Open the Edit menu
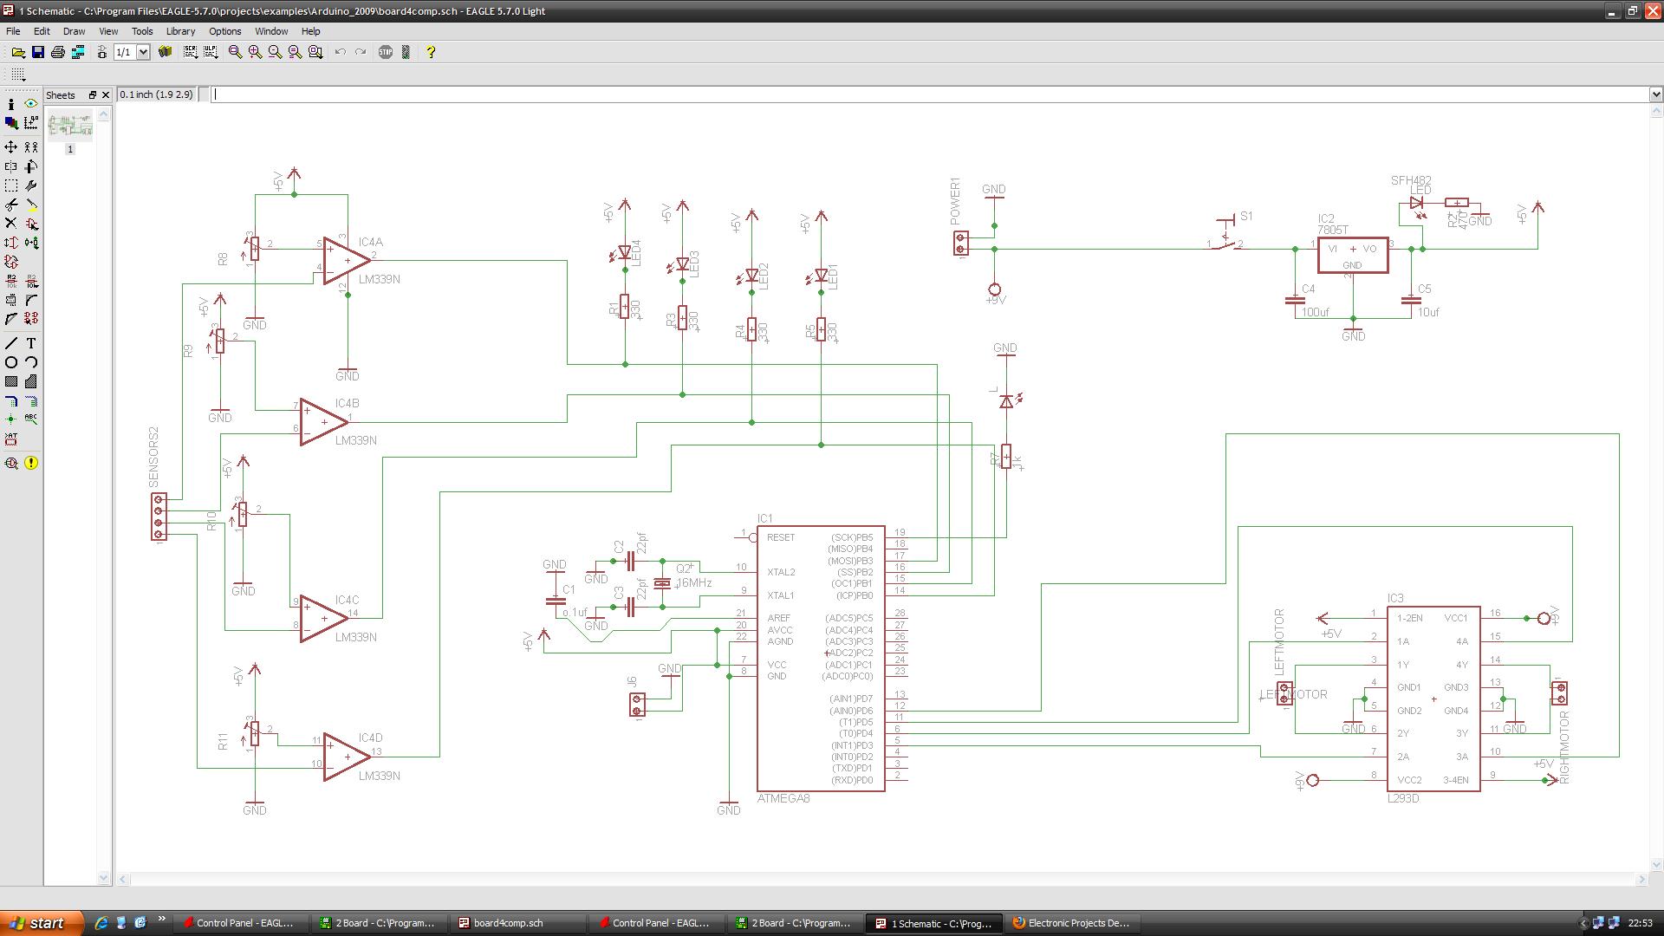 coord(42,31)
